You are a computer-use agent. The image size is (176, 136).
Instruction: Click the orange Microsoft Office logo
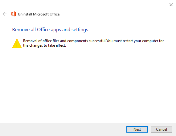(14, 14)
